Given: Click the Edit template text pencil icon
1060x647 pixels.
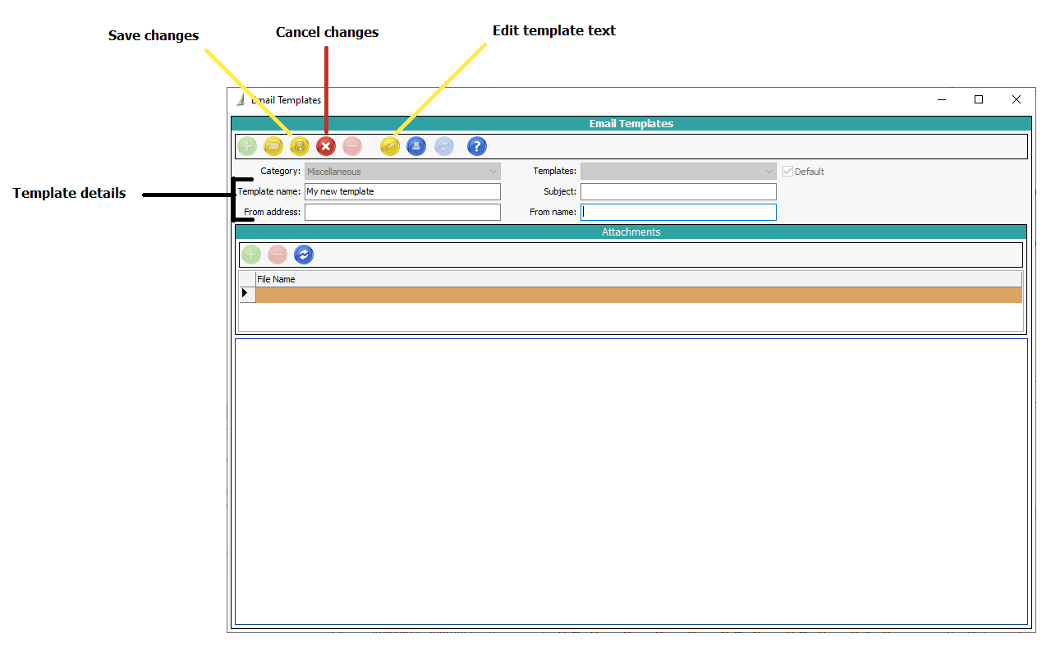Looking at the screenshot, I should coord(390,146).
